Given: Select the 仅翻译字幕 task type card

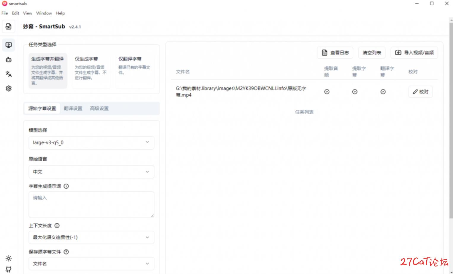Looking at the screenshot, I should (135, 71).
